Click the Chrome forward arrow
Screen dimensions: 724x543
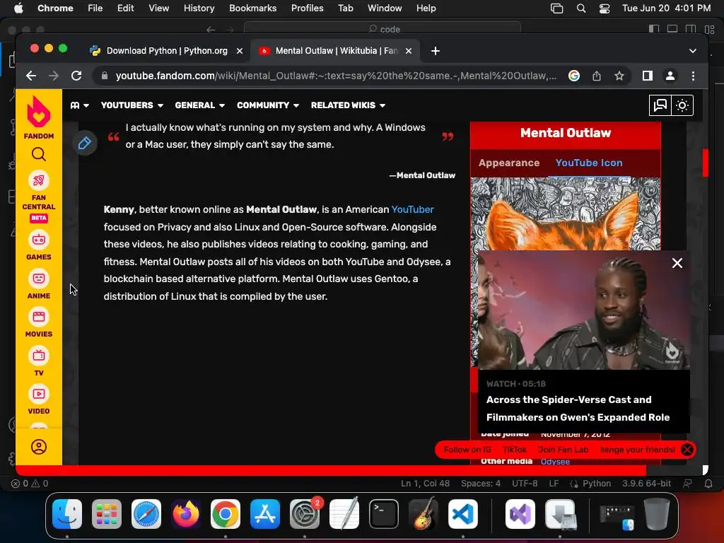54,76
